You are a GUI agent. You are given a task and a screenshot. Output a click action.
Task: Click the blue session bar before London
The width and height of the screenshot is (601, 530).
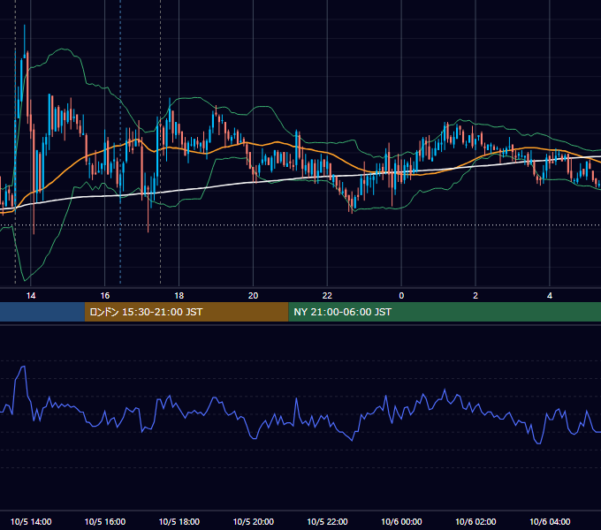pyautogui.click(x=42, y=312)
